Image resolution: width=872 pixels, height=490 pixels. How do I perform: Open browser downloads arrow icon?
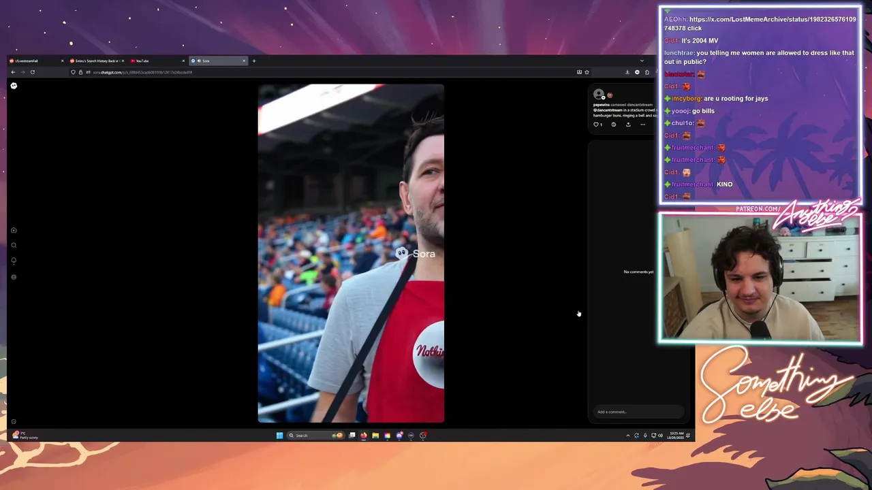coord(627,72)
